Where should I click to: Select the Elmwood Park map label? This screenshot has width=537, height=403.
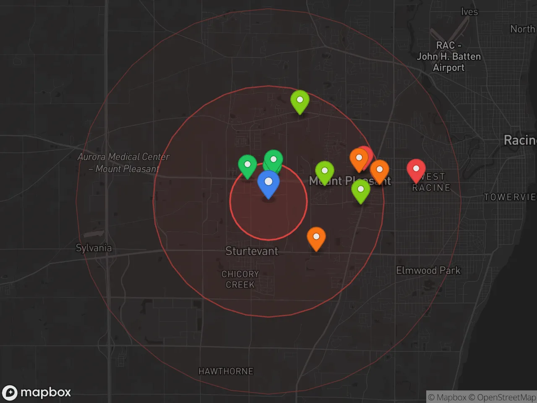[428, 270]
